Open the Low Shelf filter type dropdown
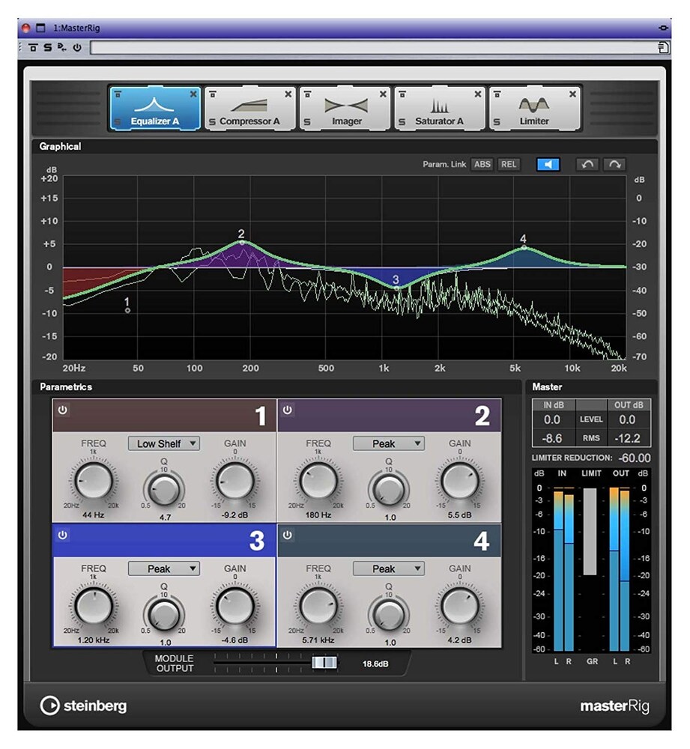Screen dimensions: 690x749 coord(164,443)
